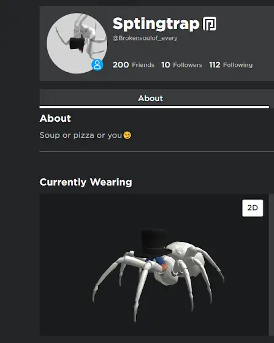The image size is (274, 343).
Task: Click the Sptingtrap display name
Action: 156,24
